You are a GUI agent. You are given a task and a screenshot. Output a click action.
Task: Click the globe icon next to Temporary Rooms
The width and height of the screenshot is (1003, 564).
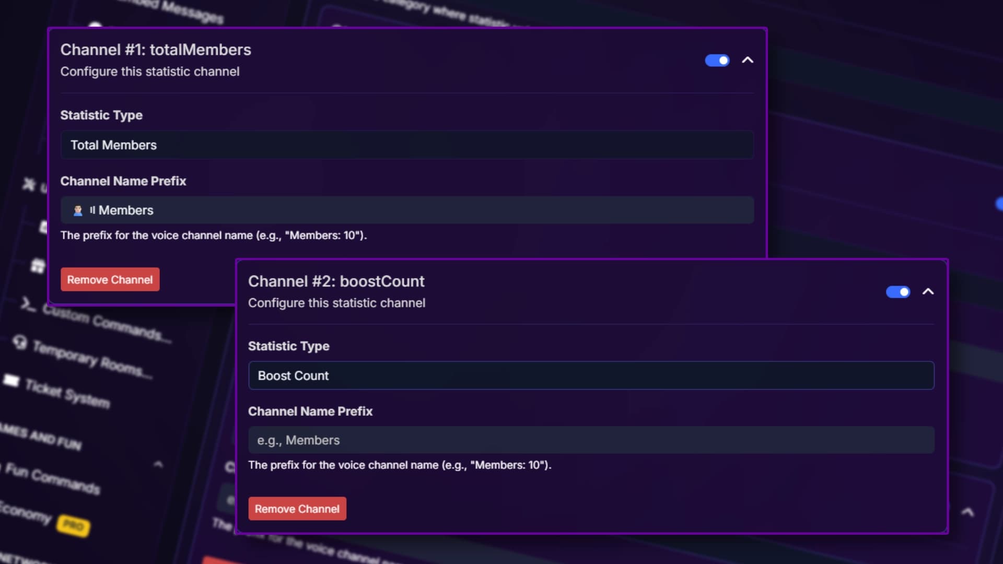point(20,342)
